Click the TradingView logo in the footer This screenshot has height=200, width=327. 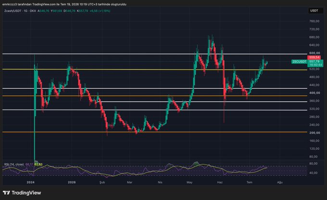tap(22, 193)
